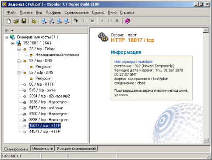Select host 192.168.1.1 ( 64 ) label

click(x=37, y=43)
